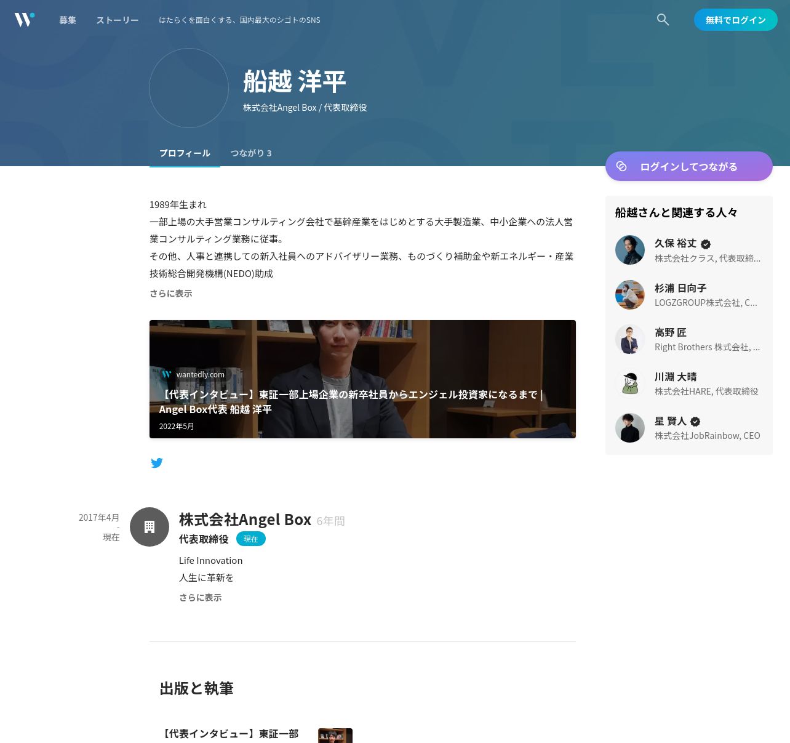Open the search magnifier icon
This screenshot has width=790, height=743.
(x=663, y=20)
